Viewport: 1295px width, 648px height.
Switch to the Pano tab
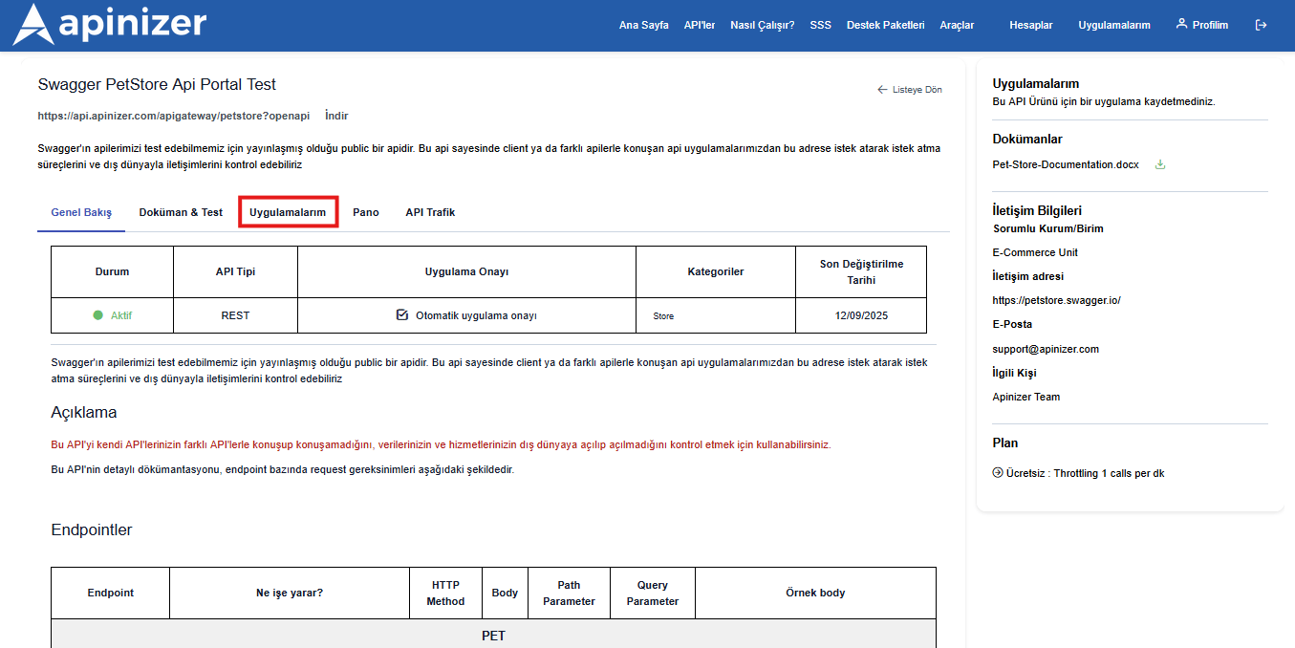(366, 212)
